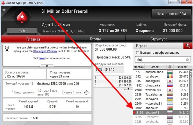Close the tournament lobby window

pyautogui.click(x=187, y=2)
